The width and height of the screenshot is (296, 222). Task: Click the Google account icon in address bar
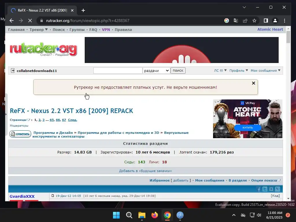[227, 21]
